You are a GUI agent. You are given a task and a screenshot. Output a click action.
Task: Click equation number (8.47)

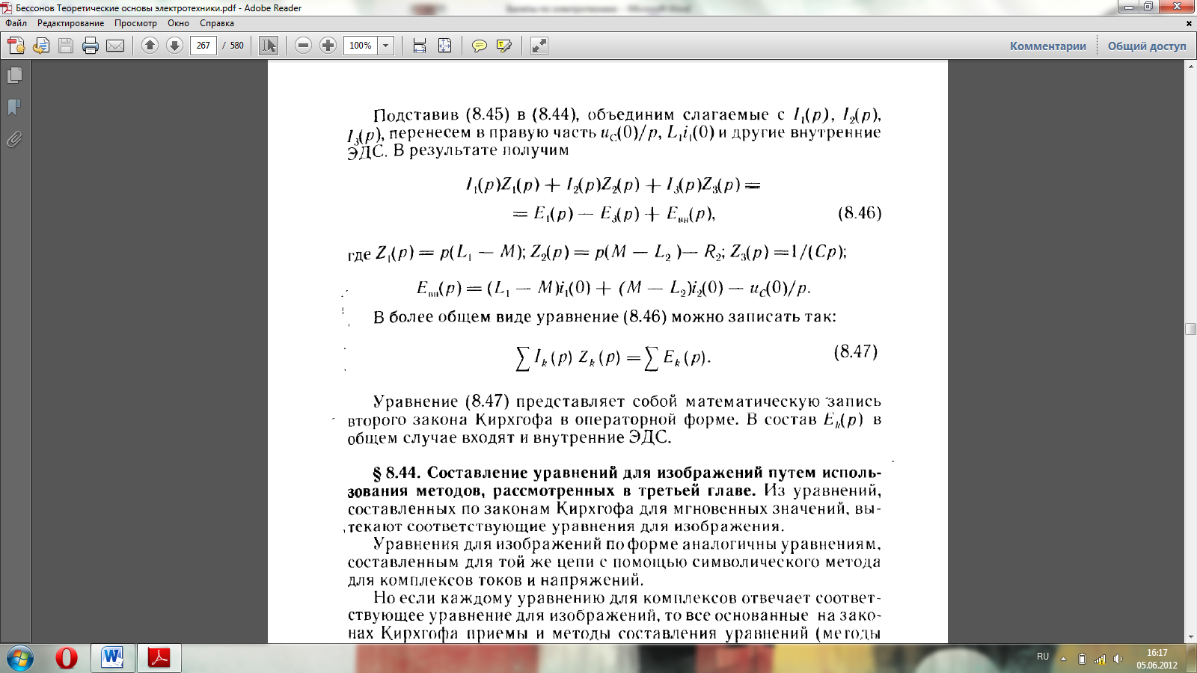tap(856, 351)
